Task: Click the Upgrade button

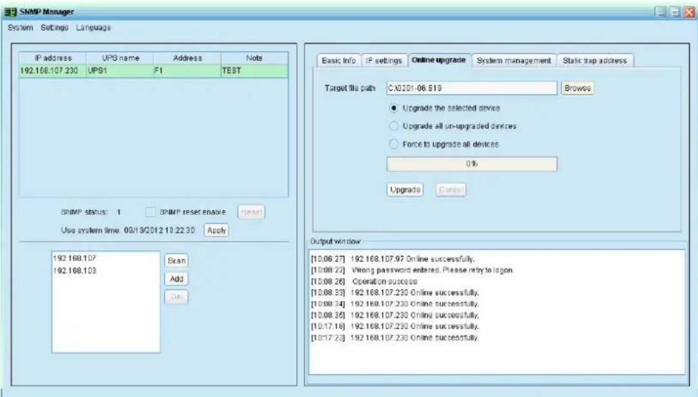Action: click(405, 190)
